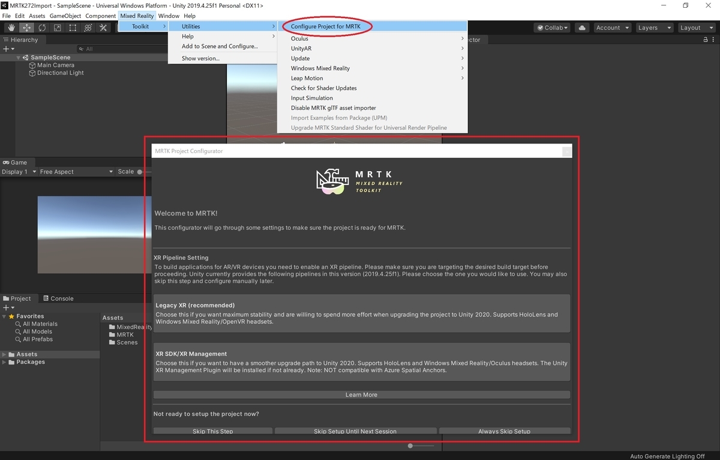Open the File menu

pos(7,16)
